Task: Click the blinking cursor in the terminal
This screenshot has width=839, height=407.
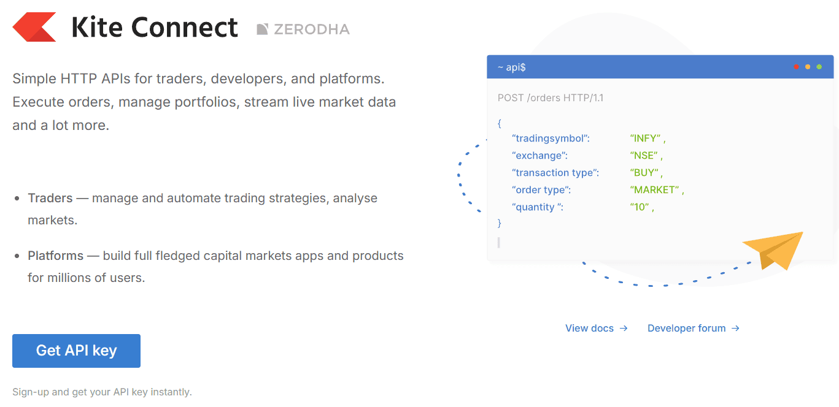Action: pyautogui.click(x=498, y=242)
